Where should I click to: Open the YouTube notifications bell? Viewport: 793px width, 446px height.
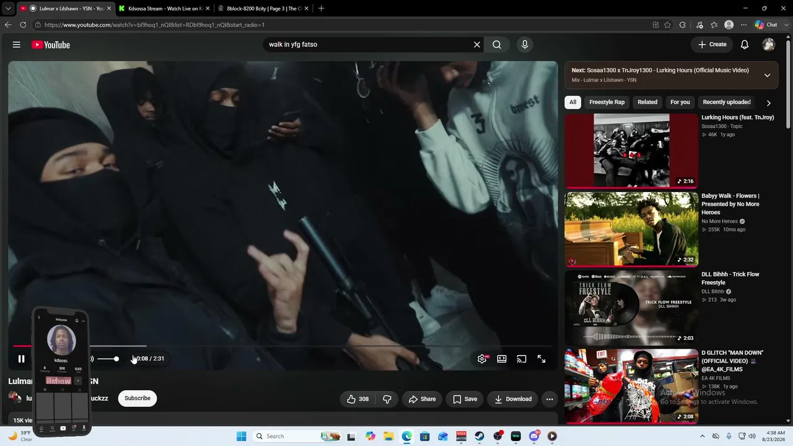745,45
